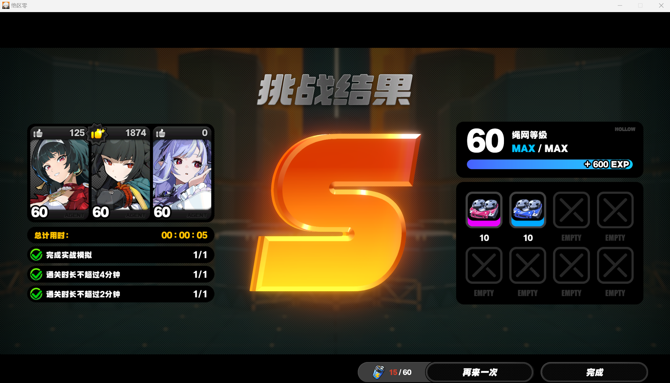Image resolution: width=670 pixels, height=383 pixels.
Task: Click the total time 00:00:05 value
Action: [x=184, y=235]
